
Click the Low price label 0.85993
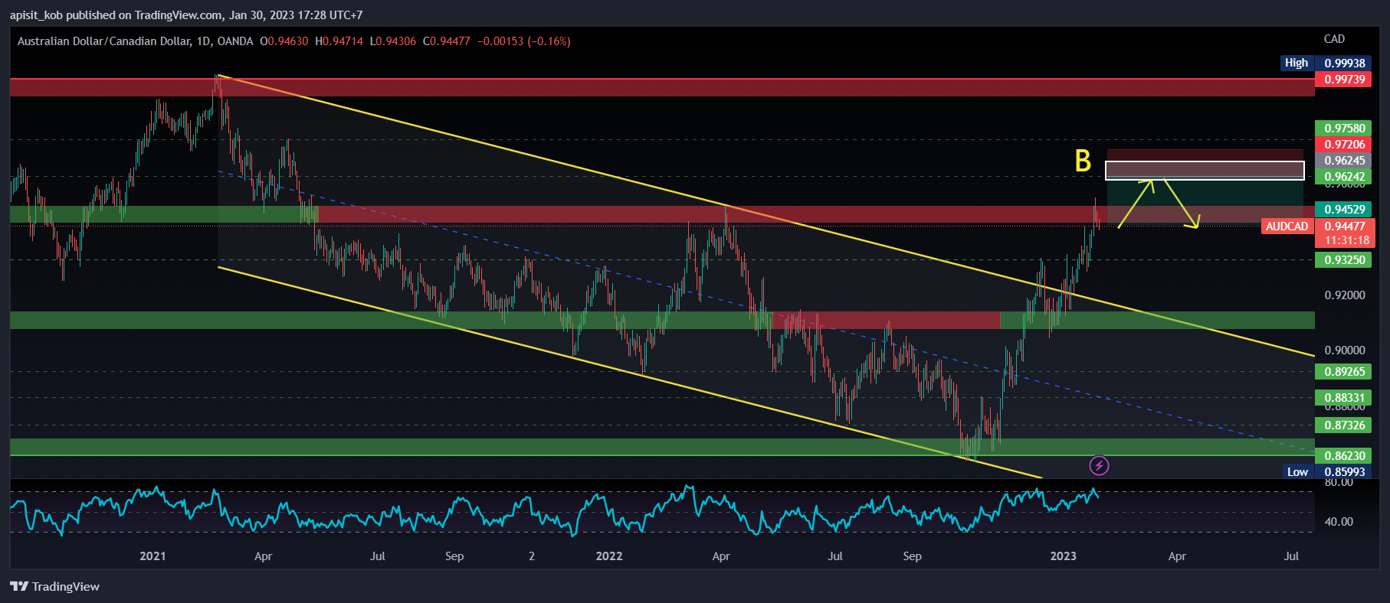coord(1345,471)
